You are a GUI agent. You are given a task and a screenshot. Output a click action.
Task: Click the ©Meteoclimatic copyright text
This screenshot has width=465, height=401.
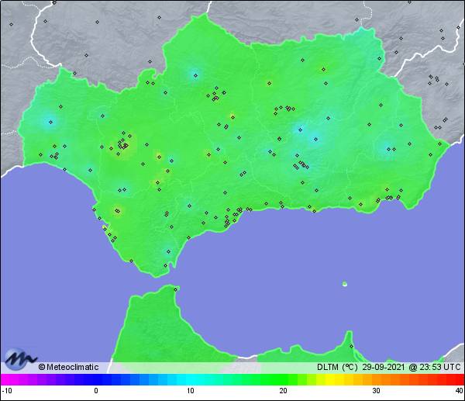68,367
